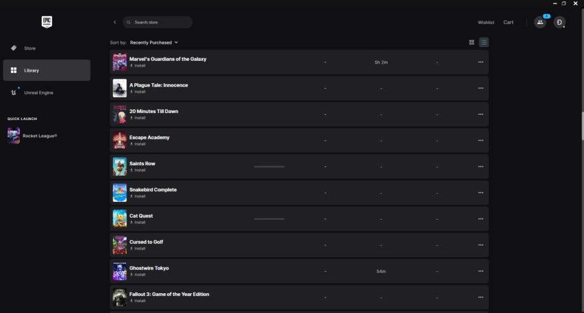Navigate to the Store tab

tap(30, 48)
